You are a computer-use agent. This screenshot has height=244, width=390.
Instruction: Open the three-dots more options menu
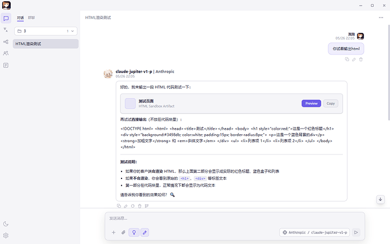pyautogui.click(x=381, y=18)
